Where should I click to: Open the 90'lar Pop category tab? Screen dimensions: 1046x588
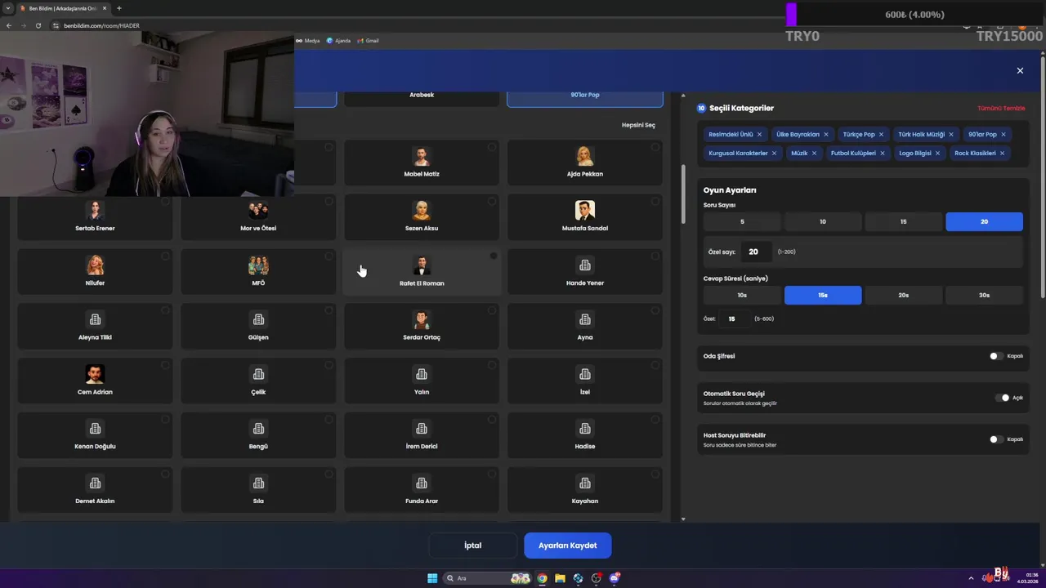coord(585,97)
